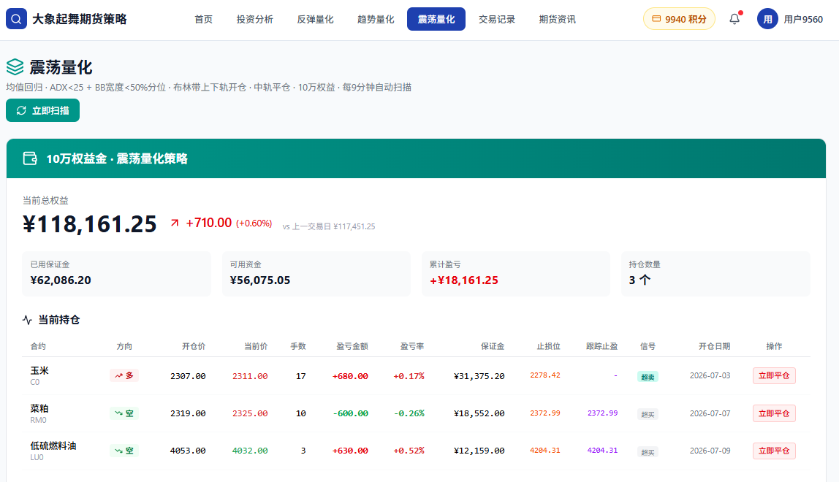Viewport: 839px width, 482px height.
Task: Open the 期货资讯 tab
Action: [557, 19]
